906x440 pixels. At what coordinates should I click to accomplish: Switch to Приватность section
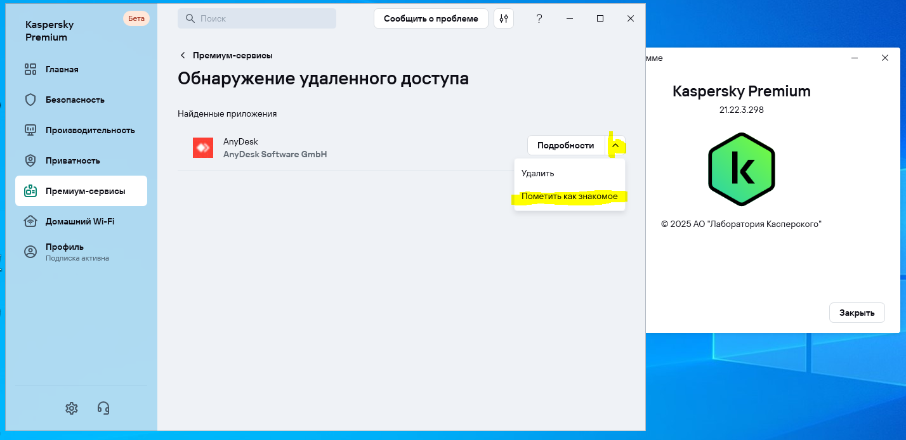tap(73, 160)
